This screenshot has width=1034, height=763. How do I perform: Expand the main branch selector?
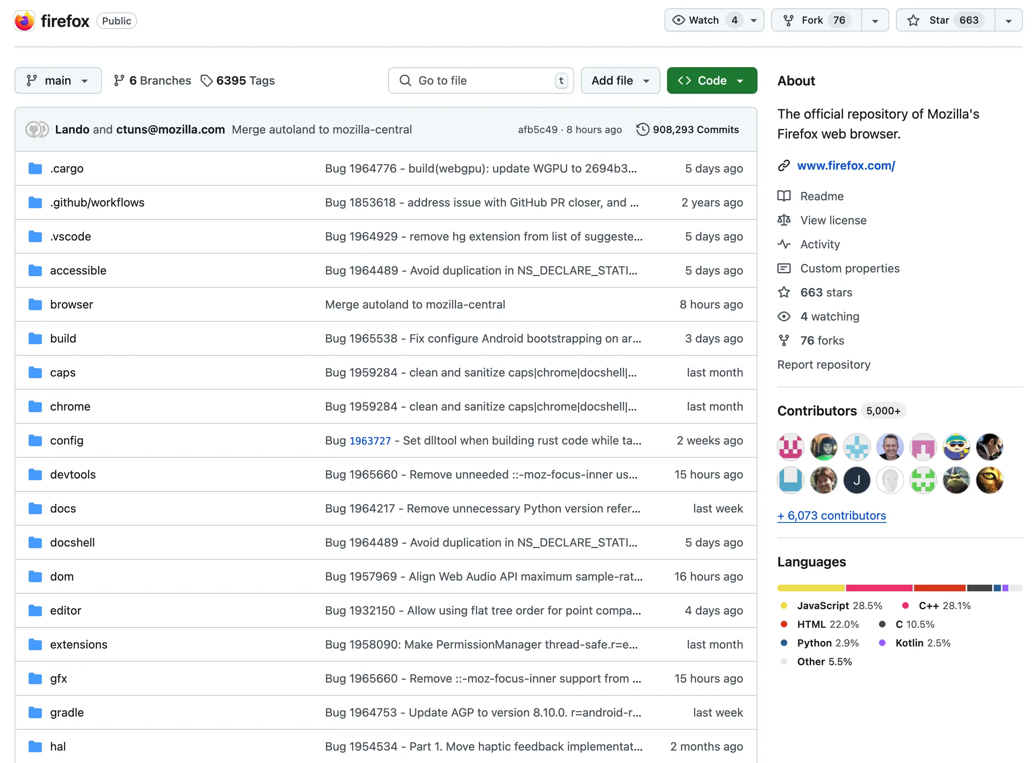click(x=58, y=81)
